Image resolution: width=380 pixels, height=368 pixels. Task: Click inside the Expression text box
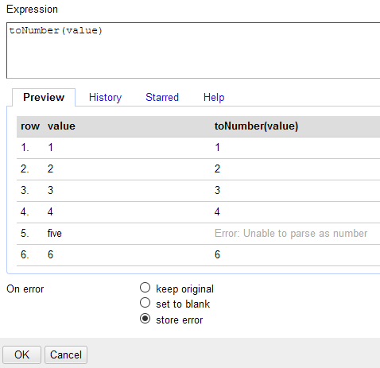[x=193, y=50]
